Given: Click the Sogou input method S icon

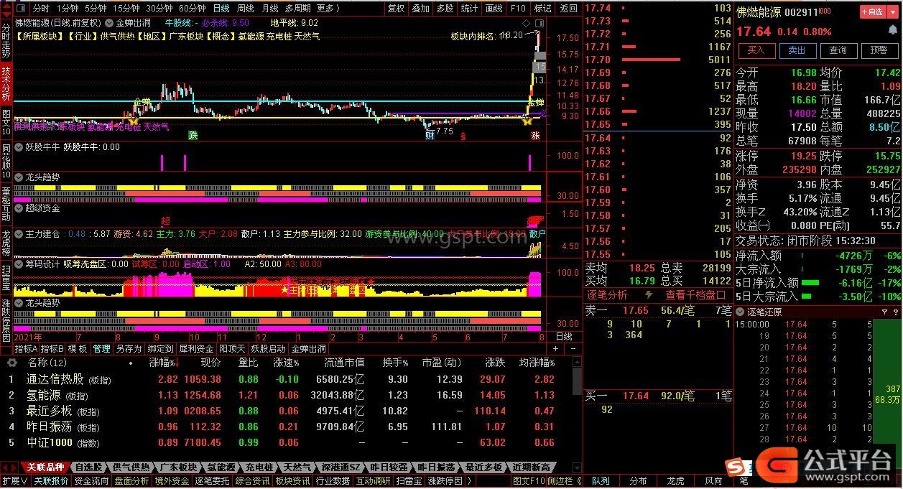Looking at the screenshot, I should (x=735, y=467).
